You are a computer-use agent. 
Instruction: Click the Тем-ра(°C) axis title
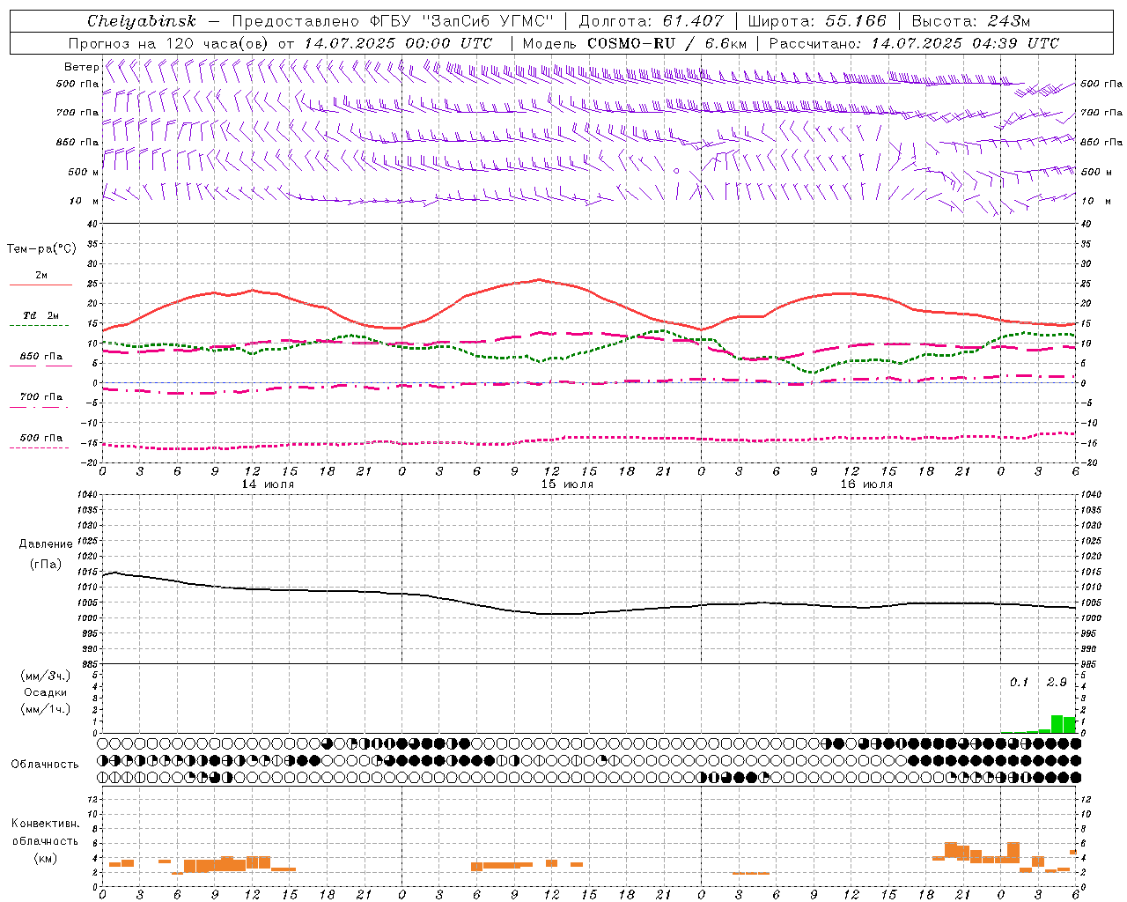point(41,248)
